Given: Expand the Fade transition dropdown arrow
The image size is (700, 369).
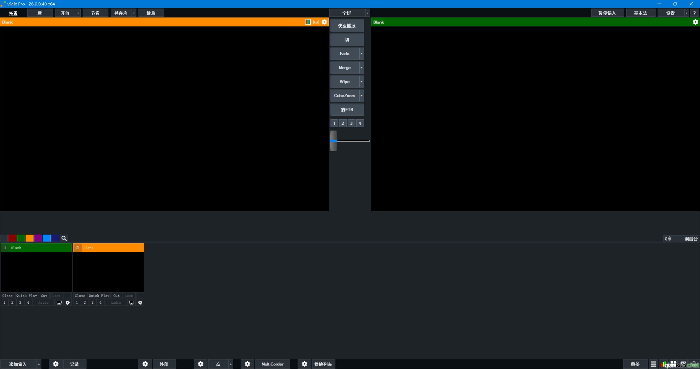Looking at the screenshot, I should click(x=361, y=54).
